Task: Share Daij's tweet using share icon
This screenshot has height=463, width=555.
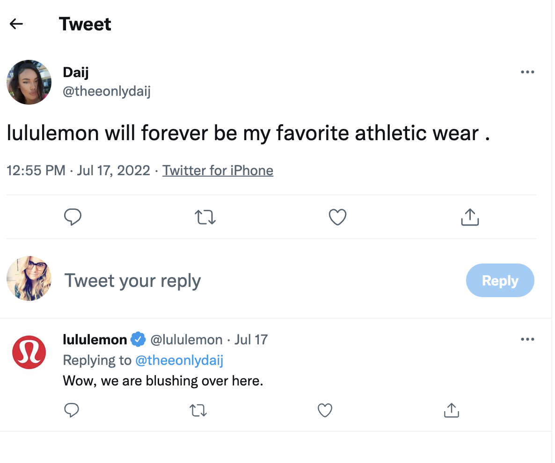Action: [470, 217]
